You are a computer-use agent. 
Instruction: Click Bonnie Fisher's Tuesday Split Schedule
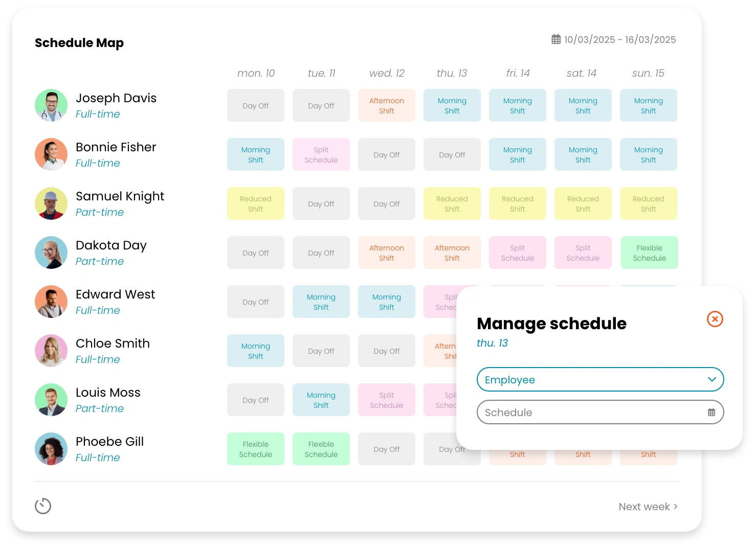[x=321, y=155]
